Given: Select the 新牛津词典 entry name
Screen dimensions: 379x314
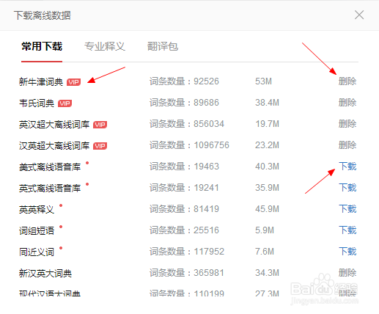Looking at the screenshot, I should coord(41,81).
